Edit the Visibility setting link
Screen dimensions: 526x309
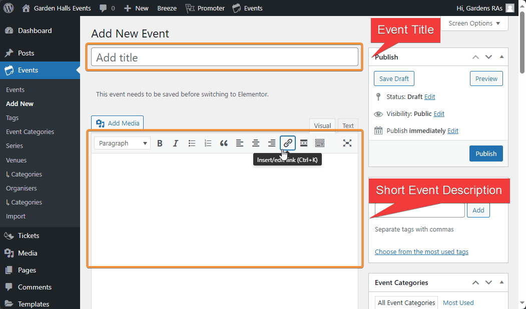pos(439,114)
